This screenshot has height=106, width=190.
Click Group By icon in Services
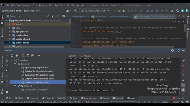coord(23,56)
